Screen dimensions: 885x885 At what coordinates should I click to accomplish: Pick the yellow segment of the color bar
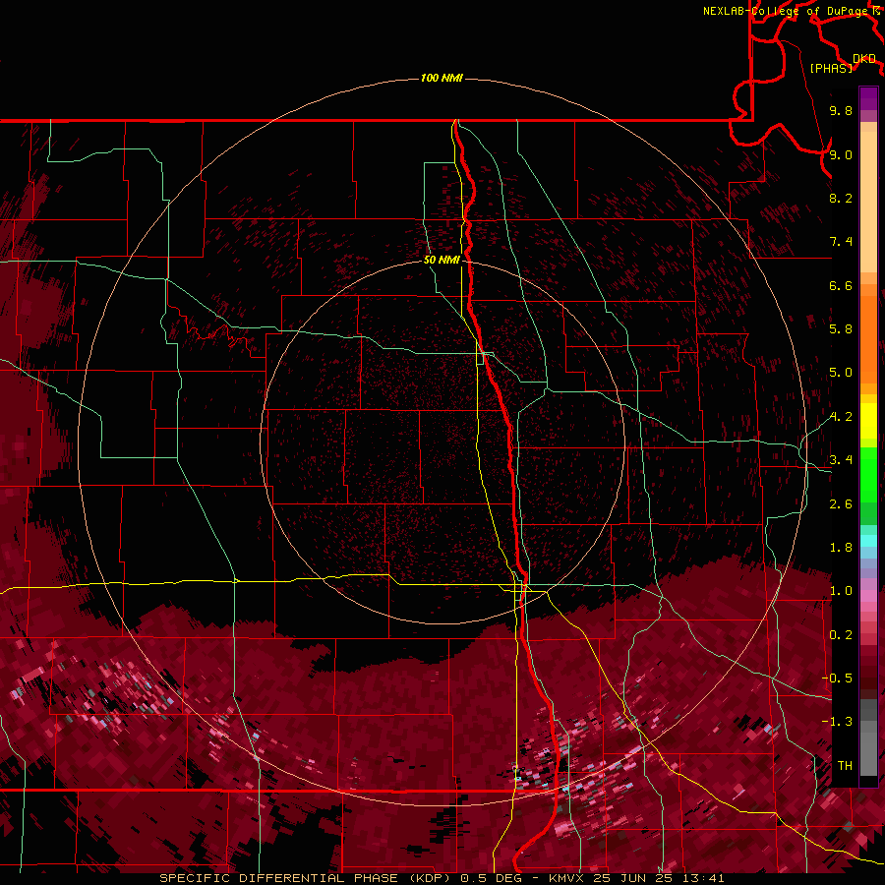pos(868,422)
